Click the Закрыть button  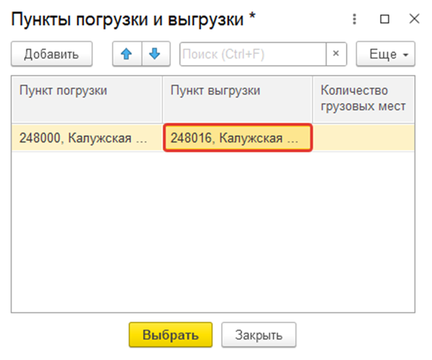[258, 335]
